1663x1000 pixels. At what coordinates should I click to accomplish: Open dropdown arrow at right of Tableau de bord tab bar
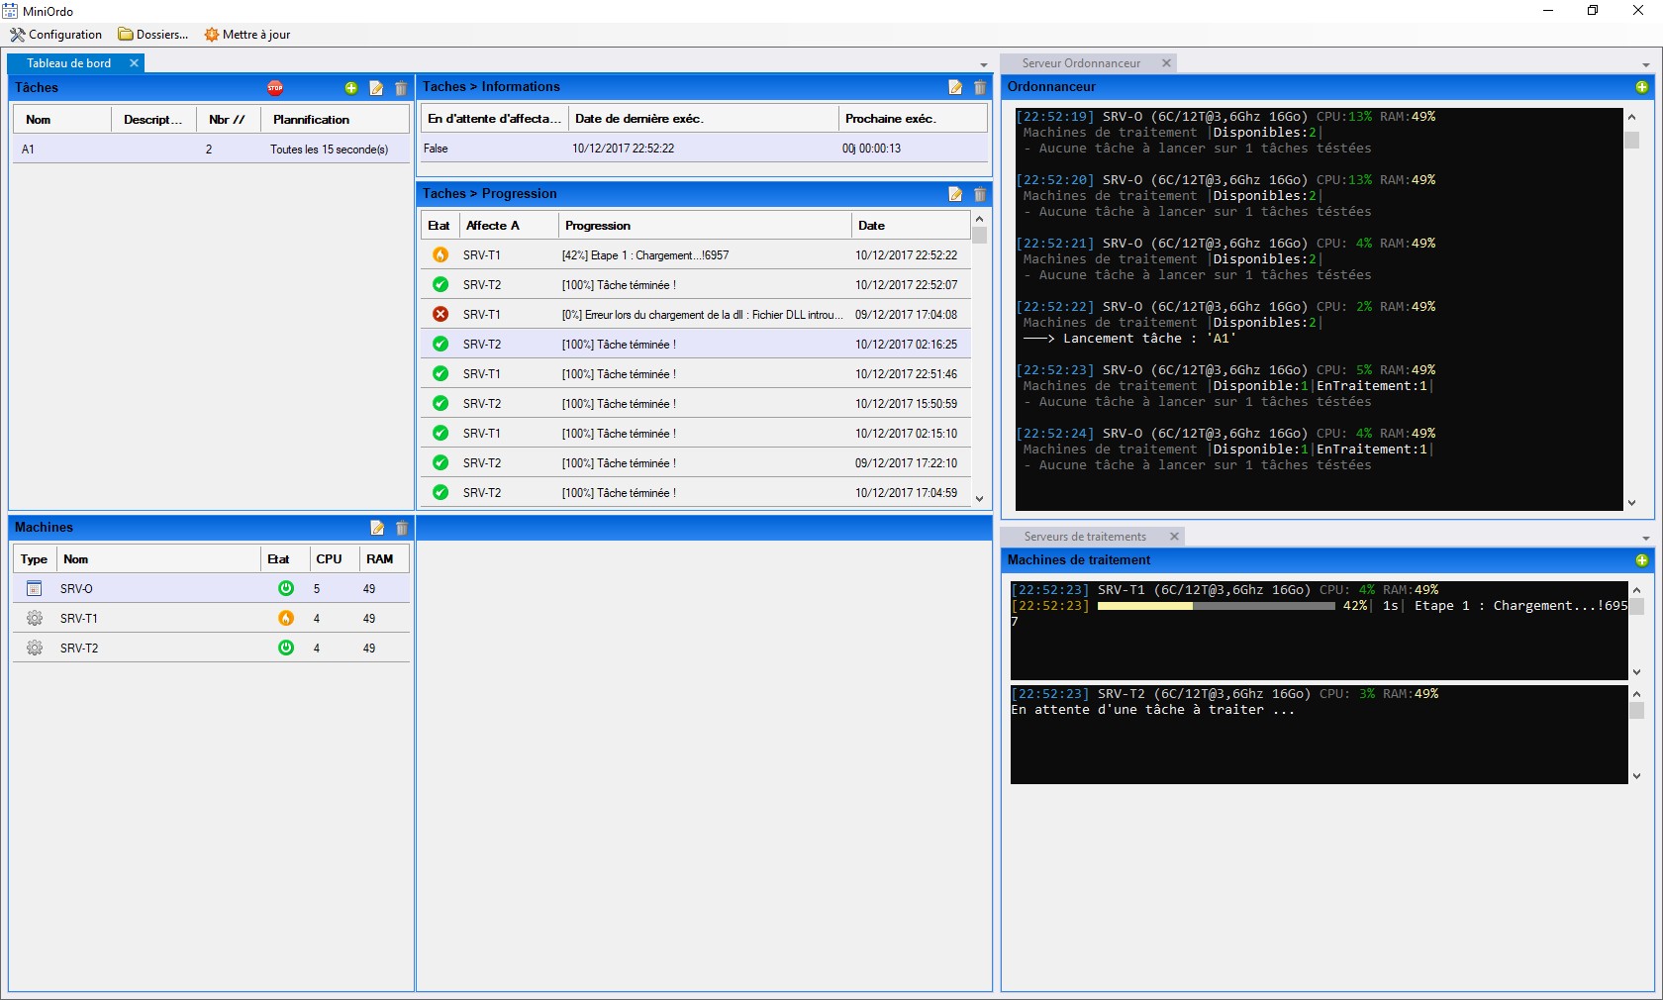(983, 65)
